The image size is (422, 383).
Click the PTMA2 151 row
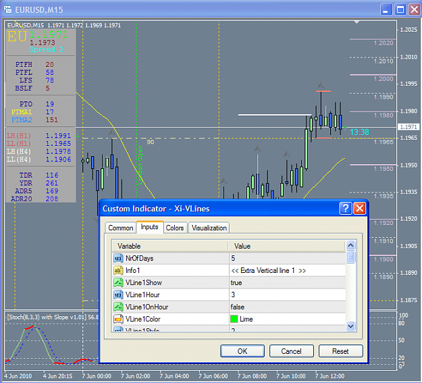pyautogui.click(x=34, y=120)
